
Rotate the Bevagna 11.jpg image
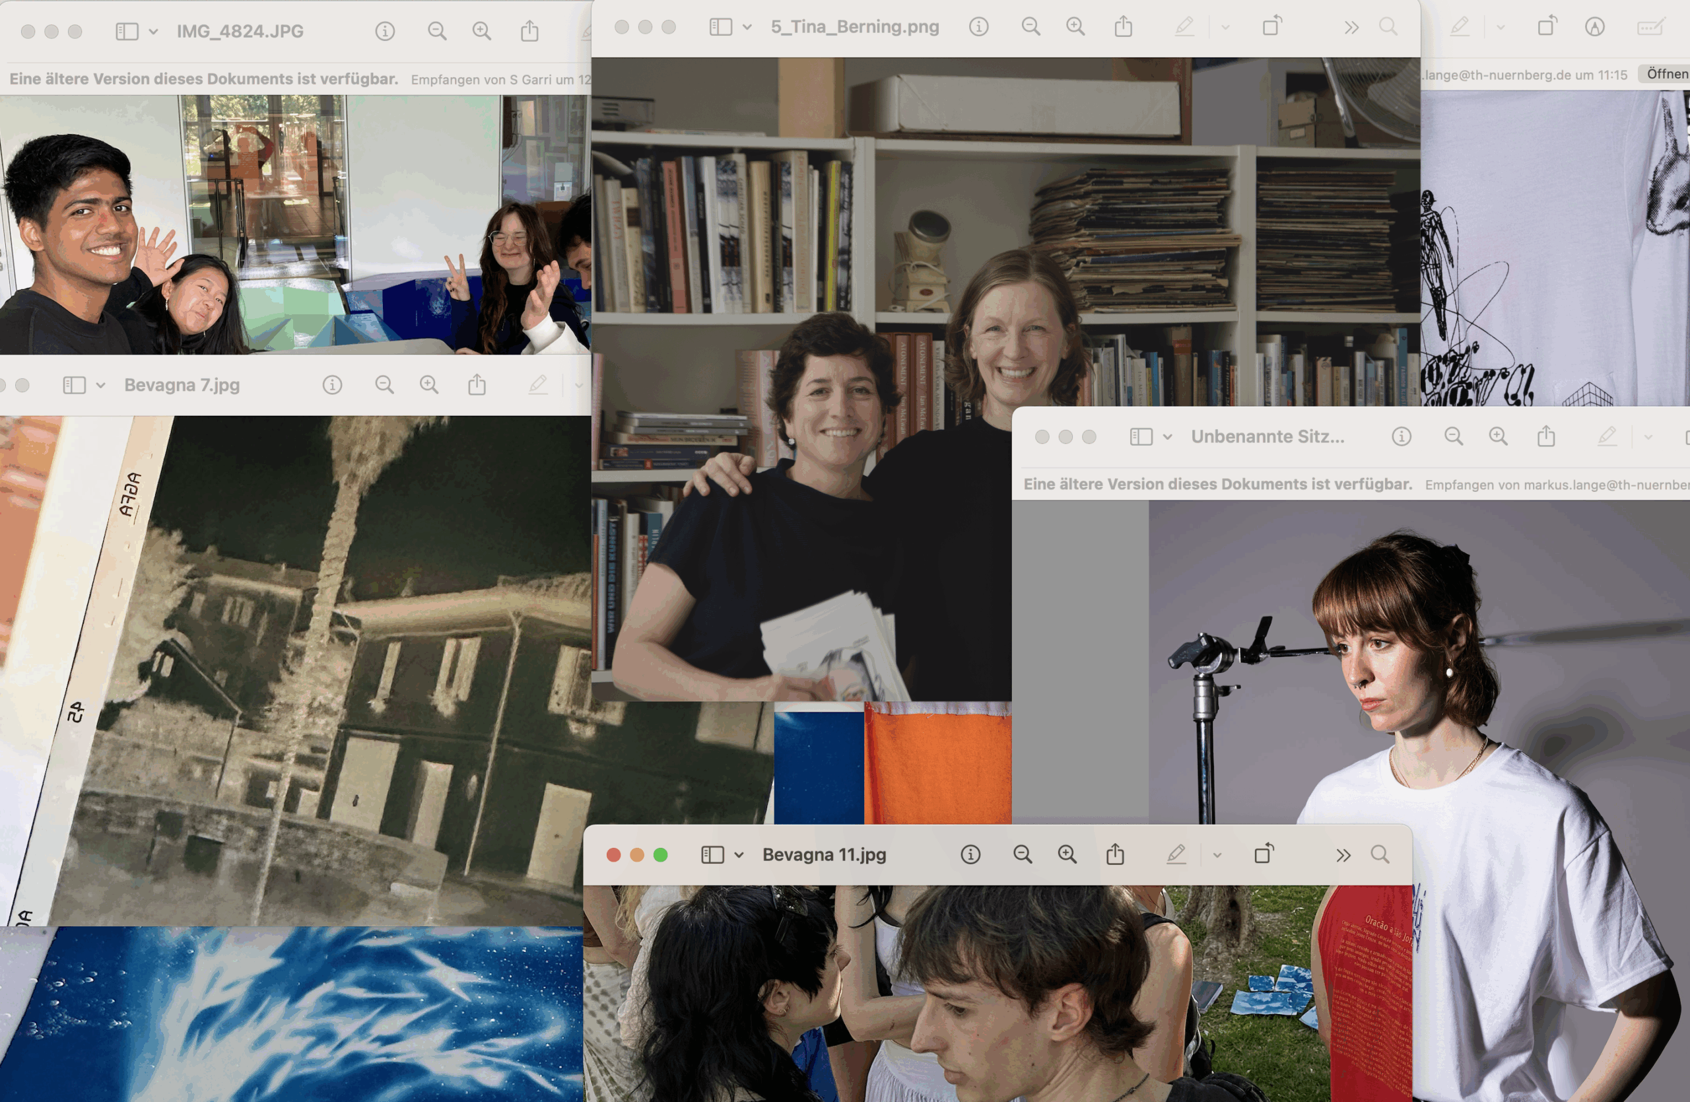[x=1264, y=854]
